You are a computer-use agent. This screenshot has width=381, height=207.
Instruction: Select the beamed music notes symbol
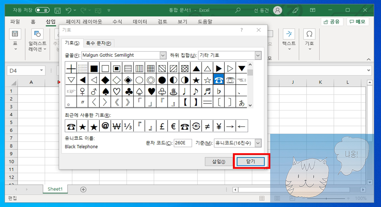point(207,91)
